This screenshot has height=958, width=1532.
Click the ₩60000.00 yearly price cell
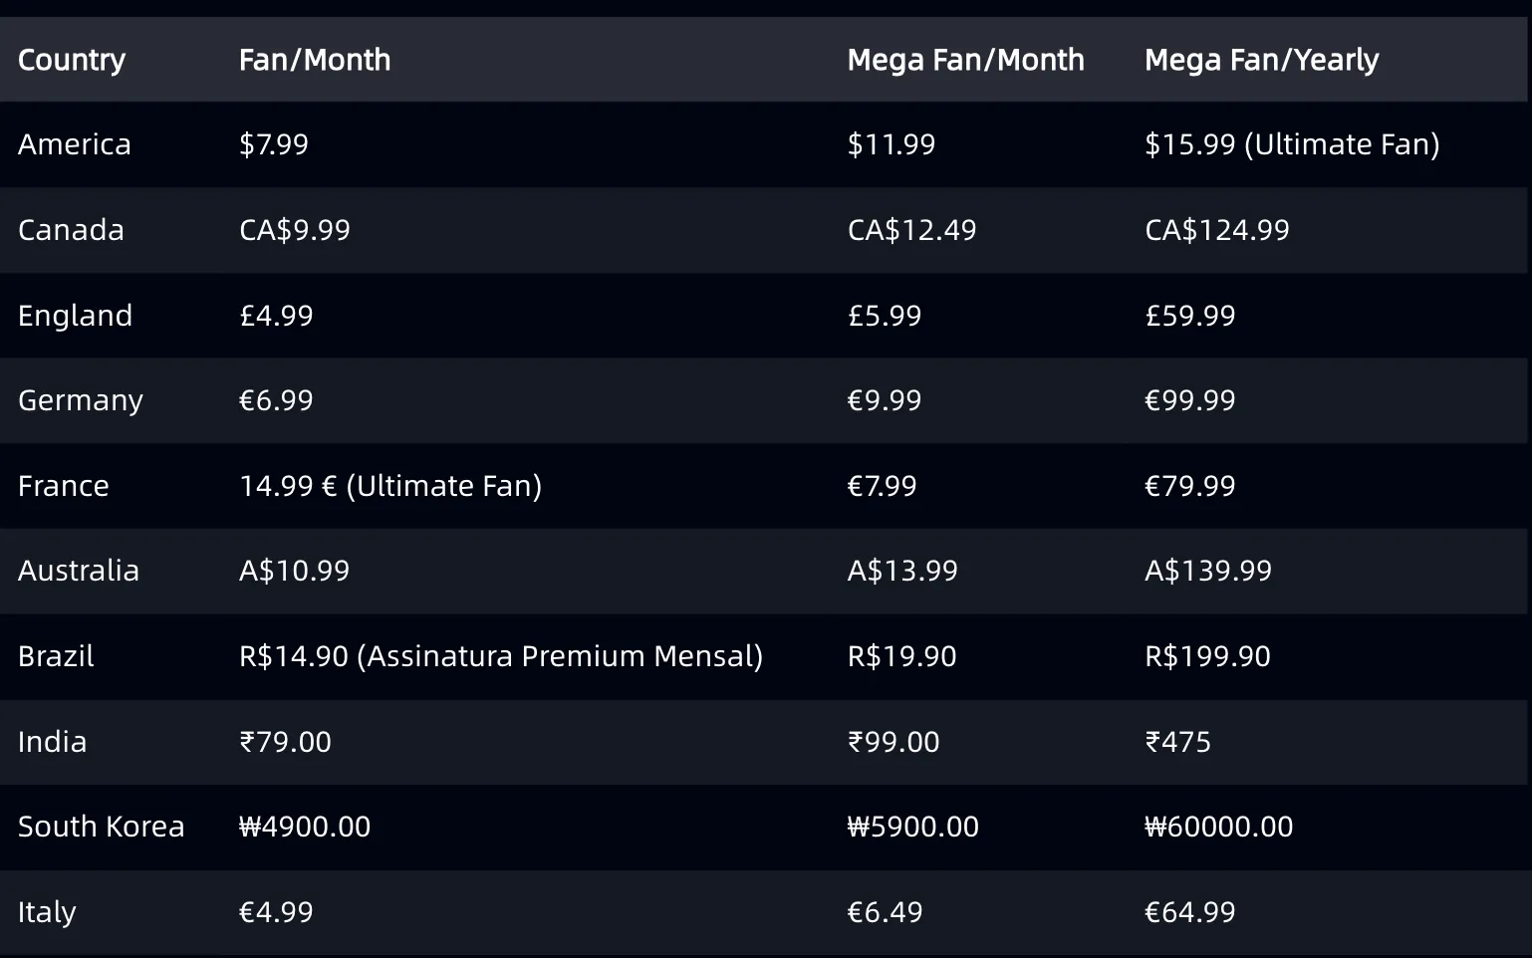pyautogui.click(x=1218, y=827)
